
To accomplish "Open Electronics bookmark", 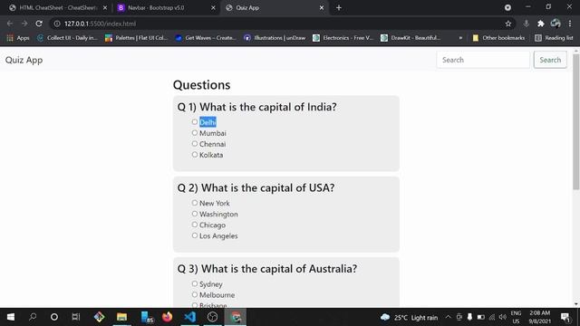I will pyautogui.click(x=343, y=38).
